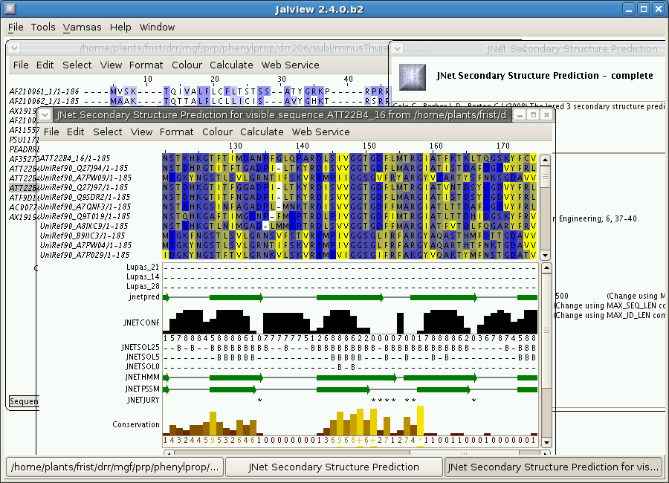Open the Select menu in the front JNet window
The image size is (669, 483).
108,132
